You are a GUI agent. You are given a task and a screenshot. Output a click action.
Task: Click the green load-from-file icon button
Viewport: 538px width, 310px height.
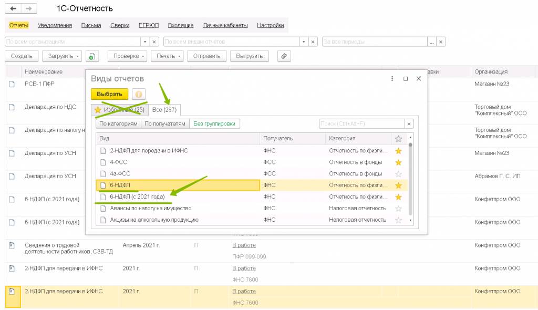[92, 56]
